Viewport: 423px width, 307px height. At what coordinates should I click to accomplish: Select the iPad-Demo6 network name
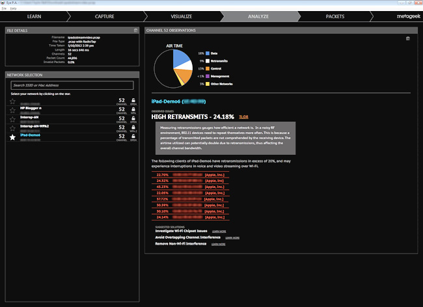(30, 135)
